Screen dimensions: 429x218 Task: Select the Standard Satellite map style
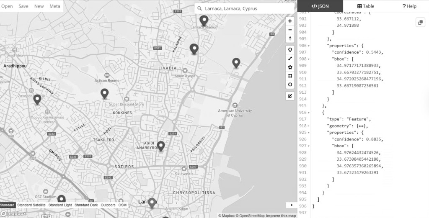(x=31, y=205)
